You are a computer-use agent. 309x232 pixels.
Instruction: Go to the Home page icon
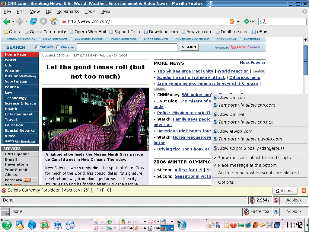pos(54,21)
